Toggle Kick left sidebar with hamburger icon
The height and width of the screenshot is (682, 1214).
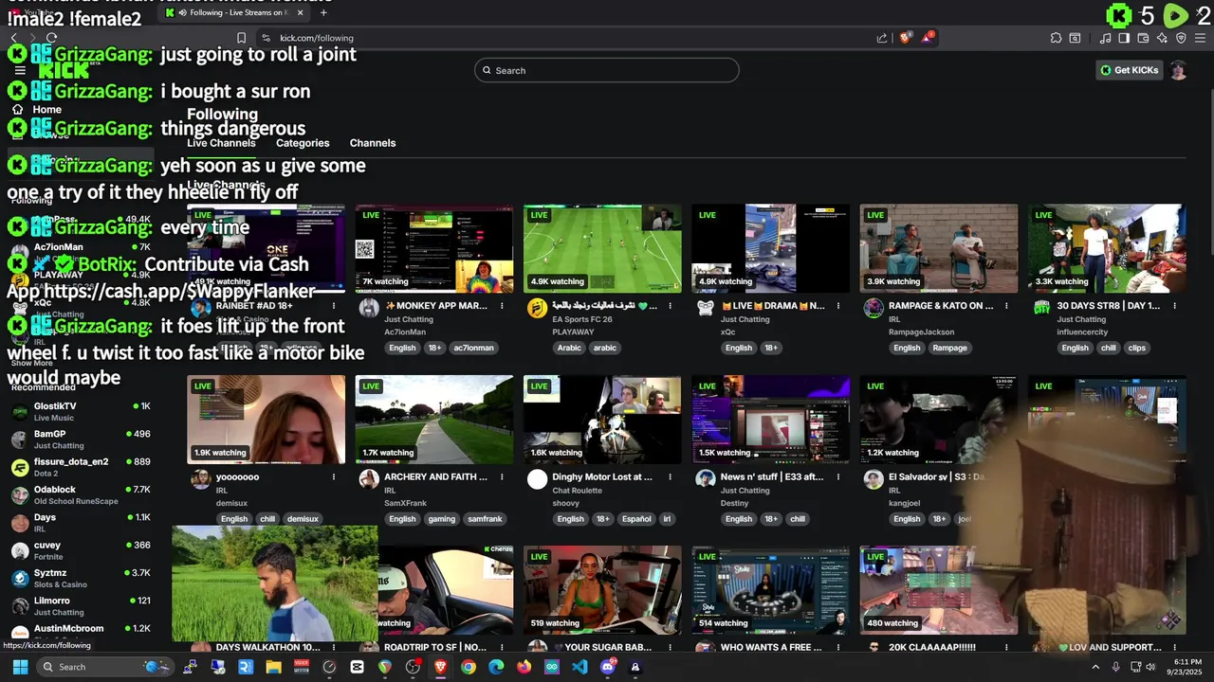click(x=20, y=70)
